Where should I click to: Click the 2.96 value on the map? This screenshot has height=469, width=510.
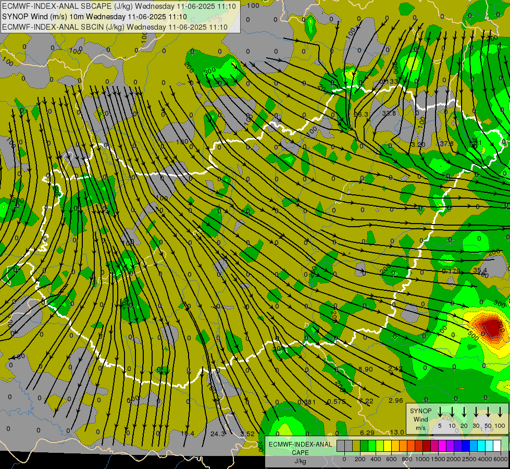(x=396, y=400)
